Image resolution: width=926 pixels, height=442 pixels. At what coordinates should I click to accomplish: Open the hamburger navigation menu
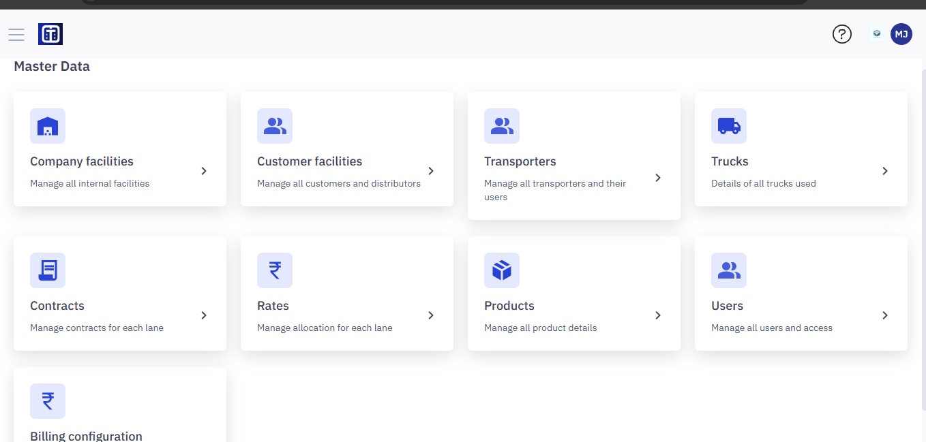point(16,34)
